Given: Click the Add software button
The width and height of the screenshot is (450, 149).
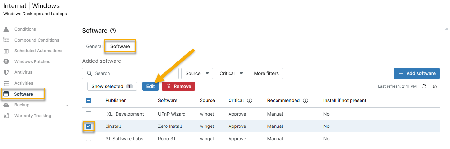Looking at the screenshot, I should point(417,73).
